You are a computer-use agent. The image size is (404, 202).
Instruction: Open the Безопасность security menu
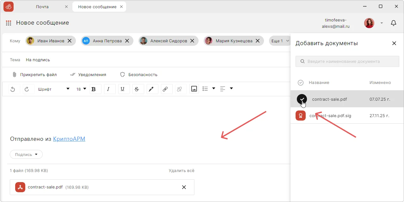click(139, 75)
